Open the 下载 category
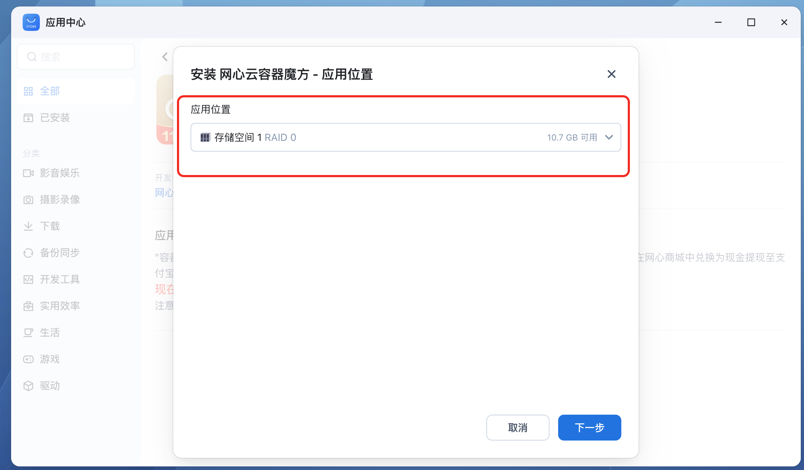This screenshot has width=804, height=470. pyautogui.click(x=76, y=226)
